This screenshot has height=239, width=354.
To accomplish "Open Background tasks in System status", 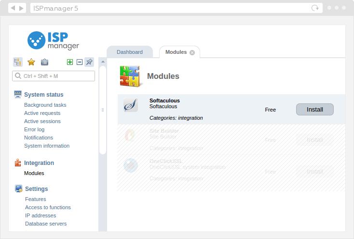I will [x=45, y=105].
